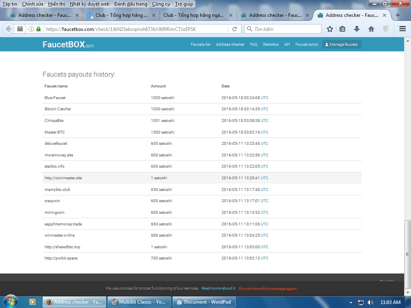Screen dimensions: 411x308
Task: Open the Trợ giúp menu
Action: (184, 4)
